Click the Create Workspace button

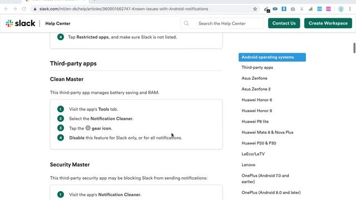click(328, 23)
